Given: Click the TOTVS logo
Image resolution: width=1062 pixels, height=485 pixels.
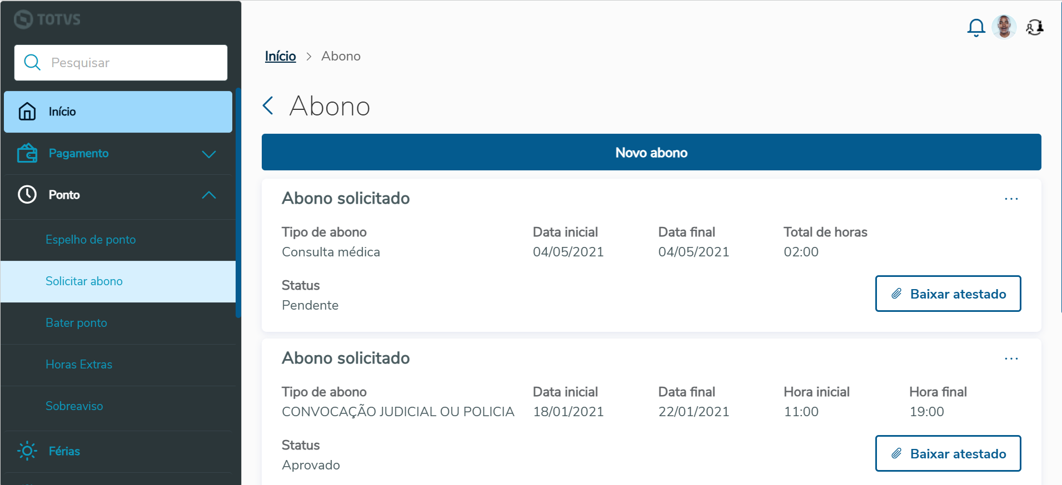Looking at the screenshot, I should (48, 19).
